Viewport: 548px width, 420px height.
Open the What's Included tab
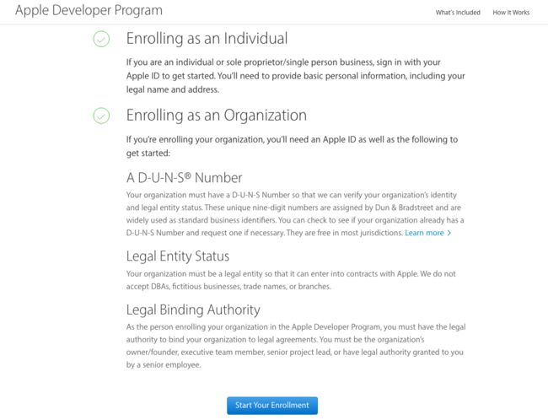pos(458,13)
